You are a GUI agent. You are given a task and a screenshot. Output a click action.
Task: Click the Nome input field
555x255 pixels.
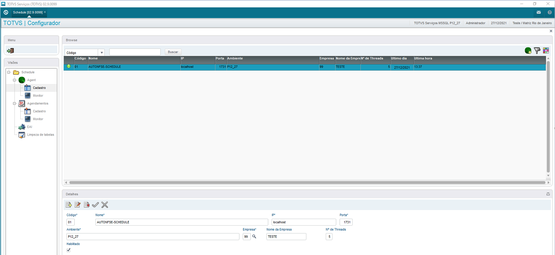[181, 222]
